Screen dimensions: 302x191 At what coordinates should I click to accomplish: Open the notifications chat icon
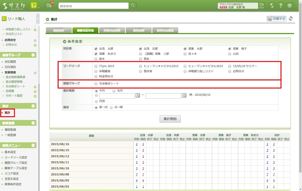(x=49, y=6)
